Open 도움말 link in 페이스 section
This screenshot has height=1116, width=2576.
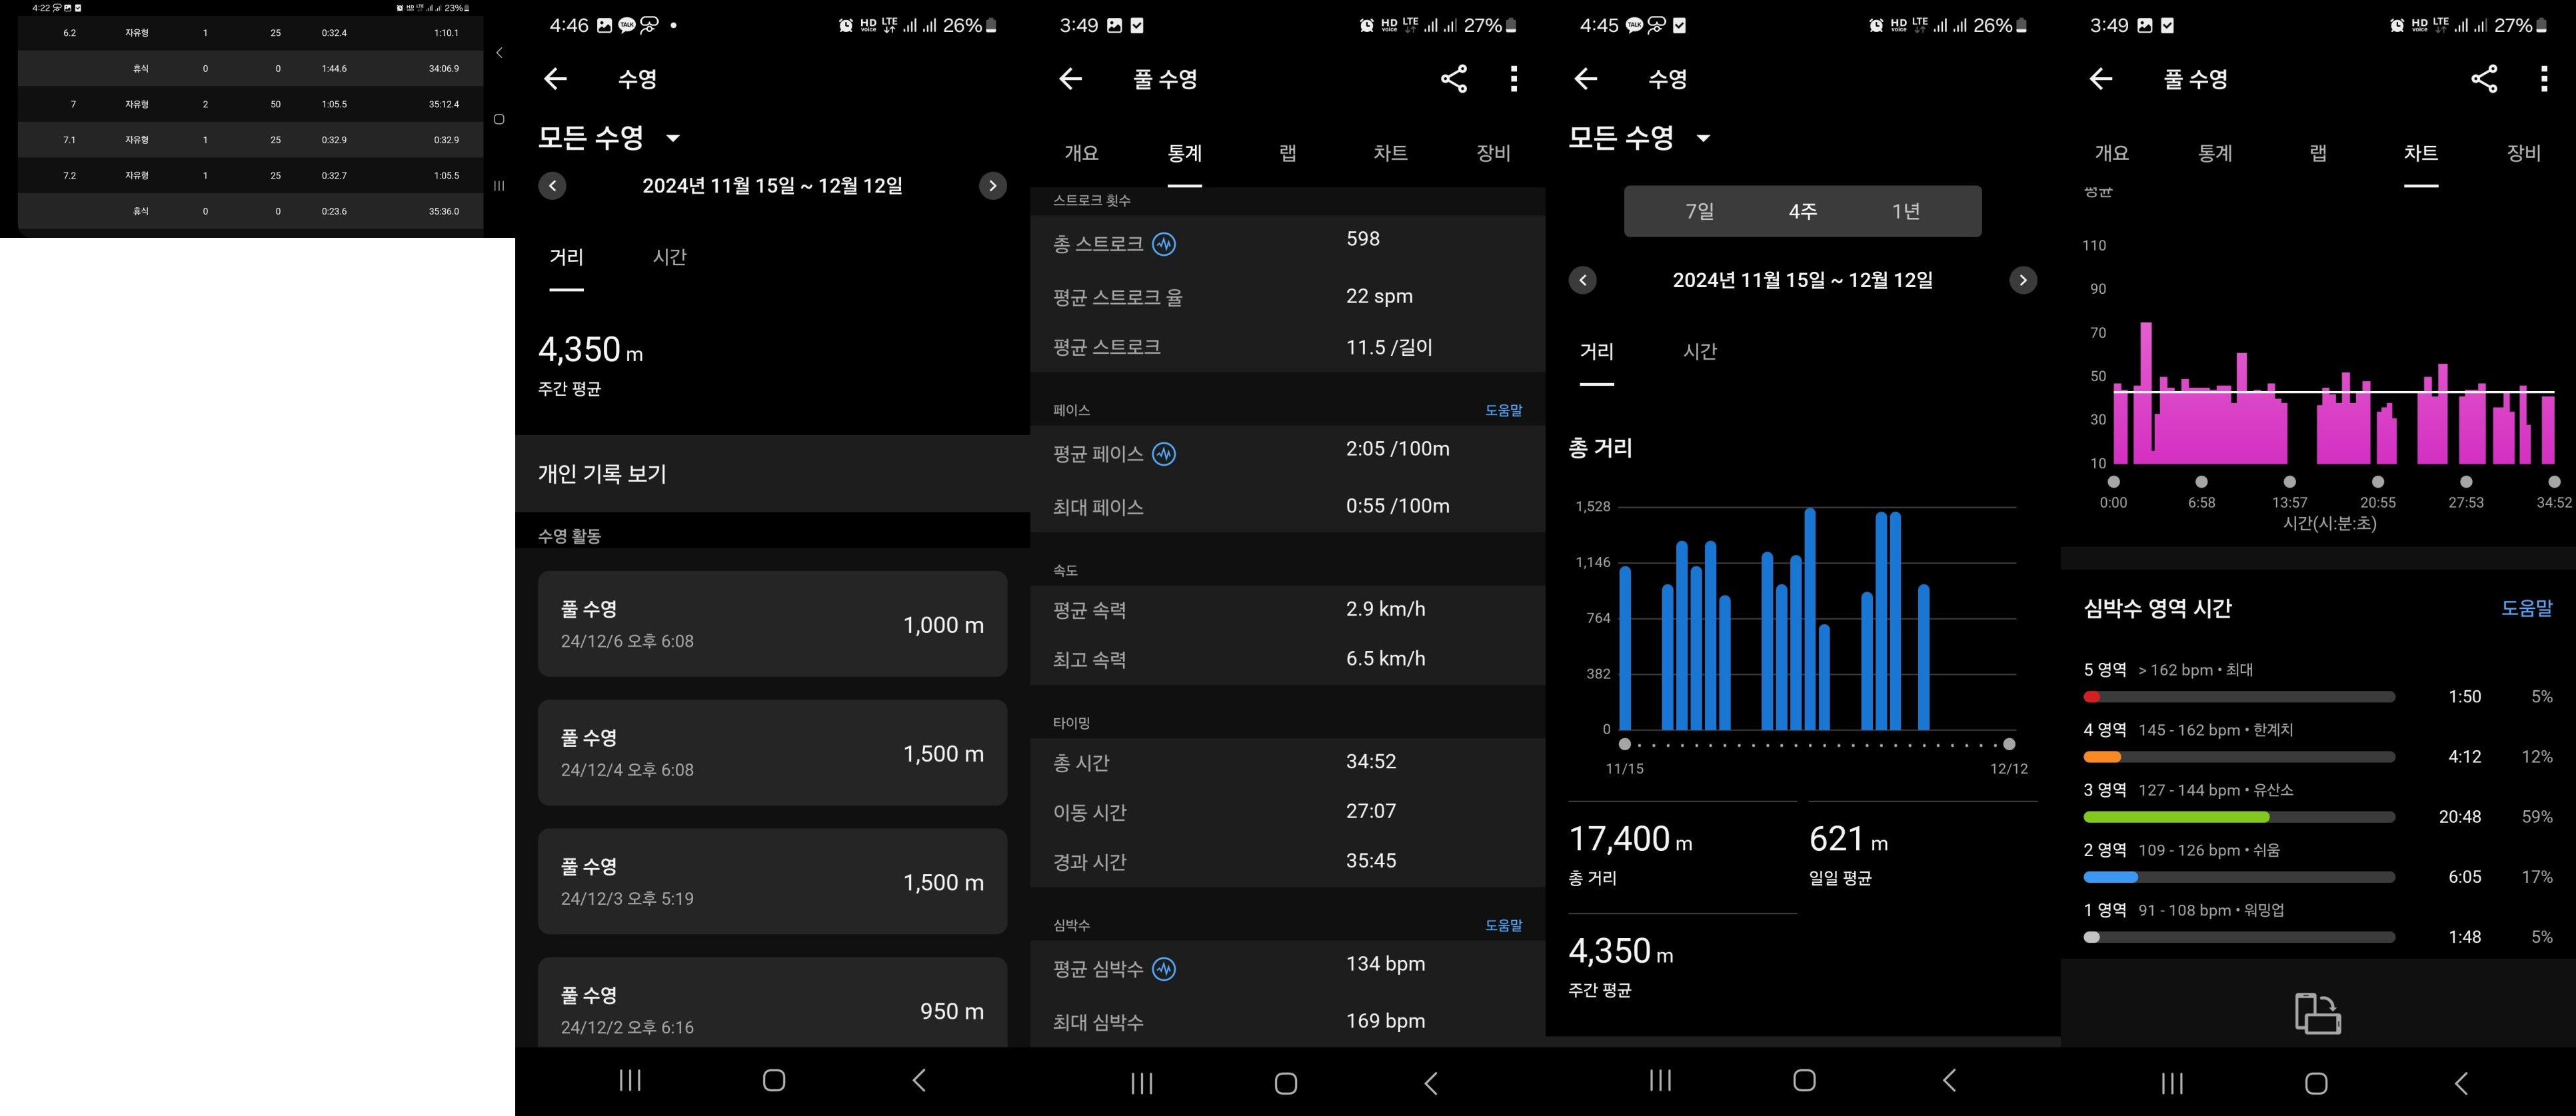(x=1504, y=411)
